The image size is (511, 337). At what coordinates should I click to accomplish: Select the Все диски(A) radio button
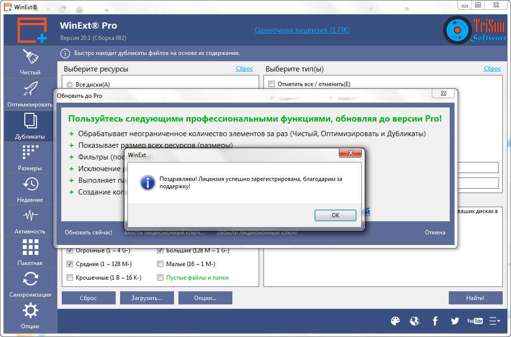point(70,85)
